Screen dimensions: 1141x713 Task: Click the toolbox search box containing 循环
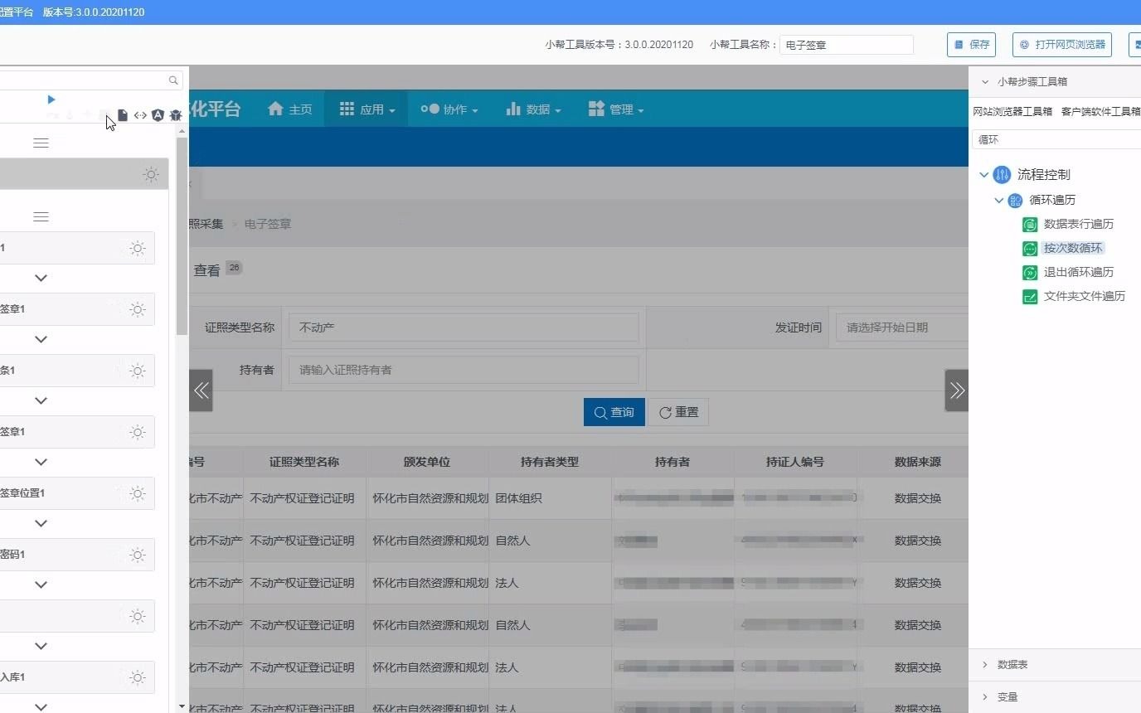pos(1056,139)
